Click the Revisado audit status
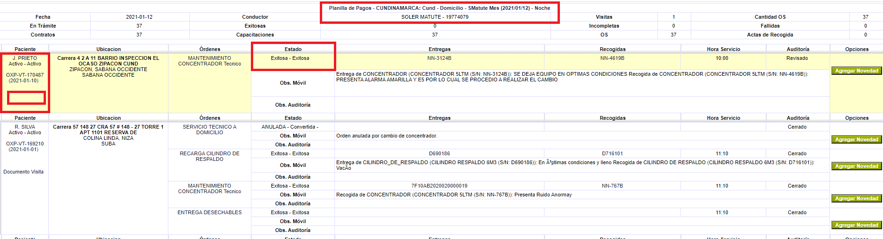 tap(797, 58)
